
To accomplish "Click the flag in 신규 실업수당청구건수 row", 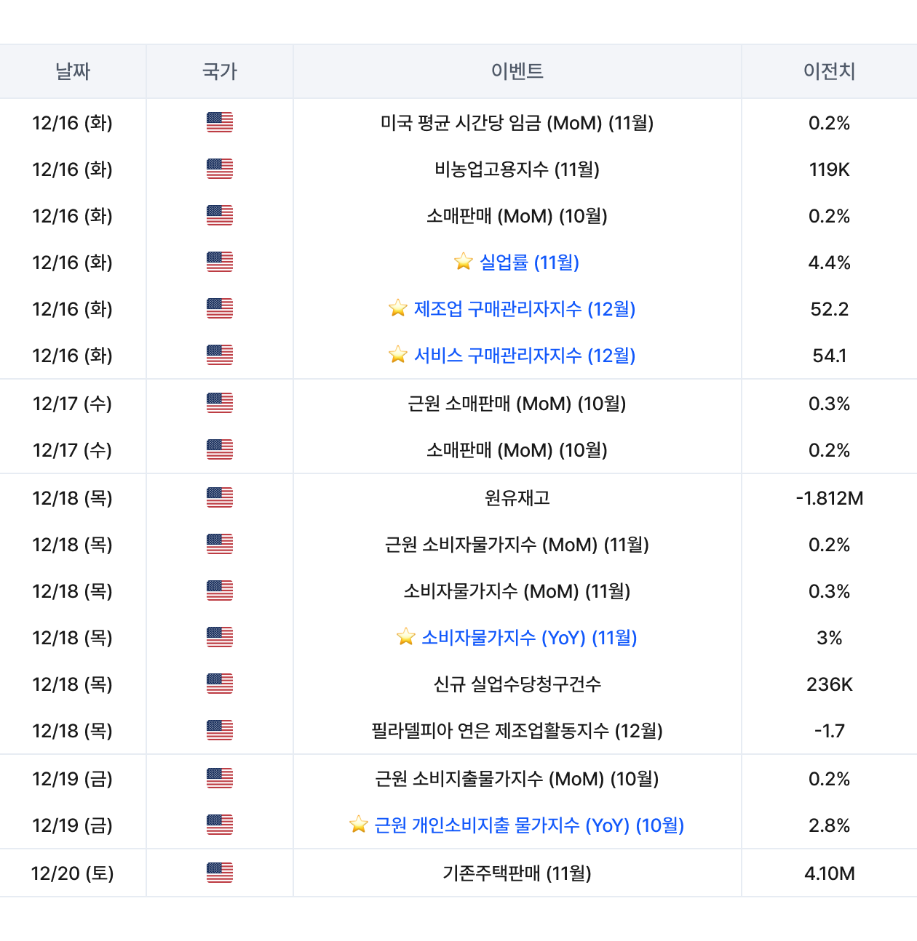I will coord(219,684).
